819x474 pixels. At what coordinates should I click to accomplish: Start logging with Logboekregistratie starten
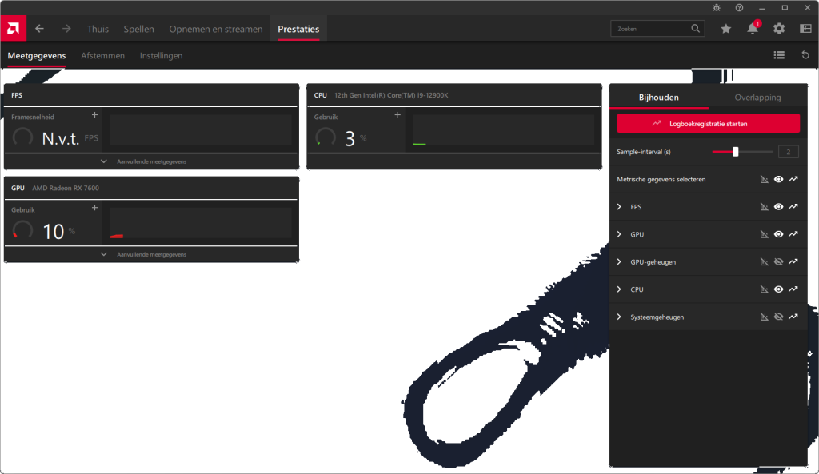708,124
